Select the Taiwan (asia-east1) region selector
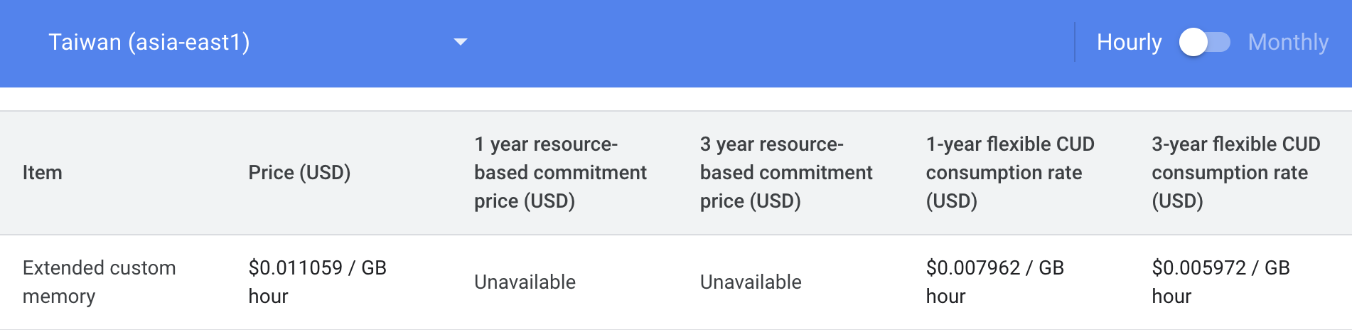 click(x=257, y=42)
